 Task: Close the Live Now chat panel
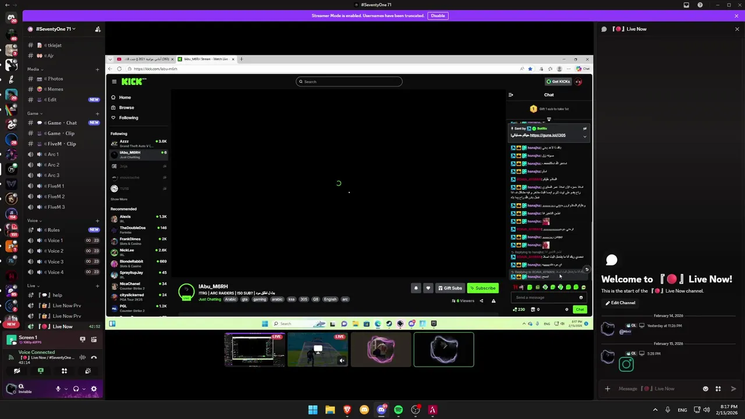click(x=737, y=29)
